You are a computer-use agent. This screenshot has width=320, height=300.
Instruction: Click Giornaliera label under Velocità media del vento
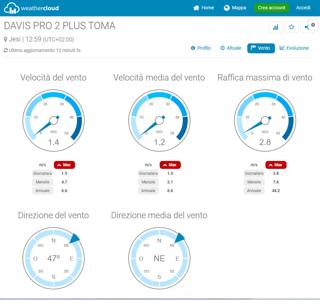(148, 173)
